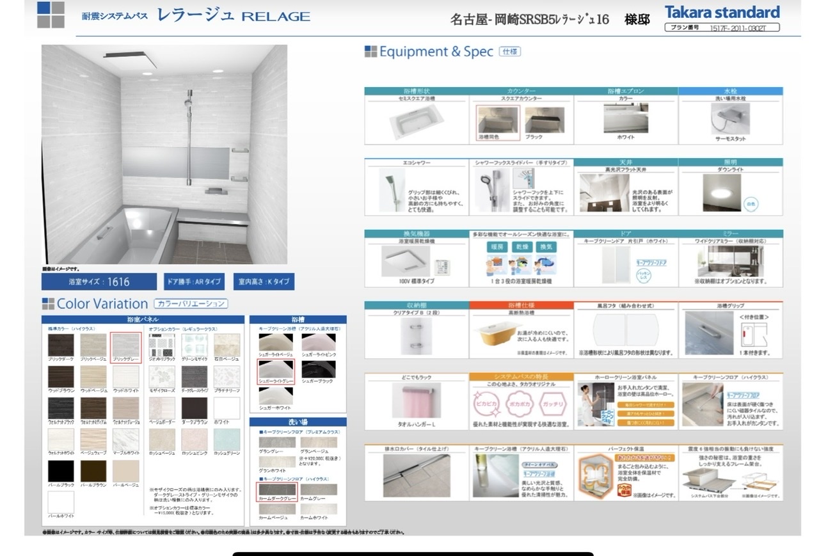Pick the ウッドホワイト panel swatch
This screenshot has width=819, height=556.
tap(125, 376)
